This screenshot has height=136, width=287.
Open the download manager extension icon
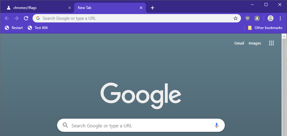point(257,18)
